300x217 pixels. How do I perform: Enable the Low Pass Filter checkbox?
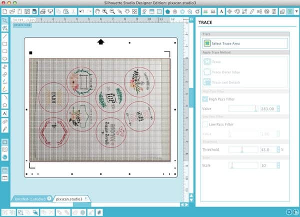[205, 124]
